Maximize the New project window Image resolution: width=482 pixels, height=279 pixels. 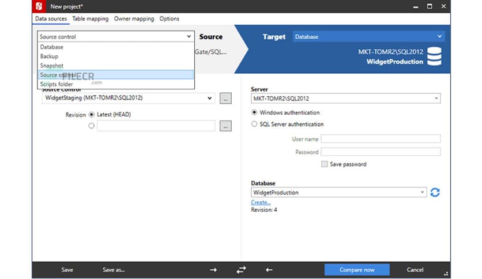pos(430,6)
